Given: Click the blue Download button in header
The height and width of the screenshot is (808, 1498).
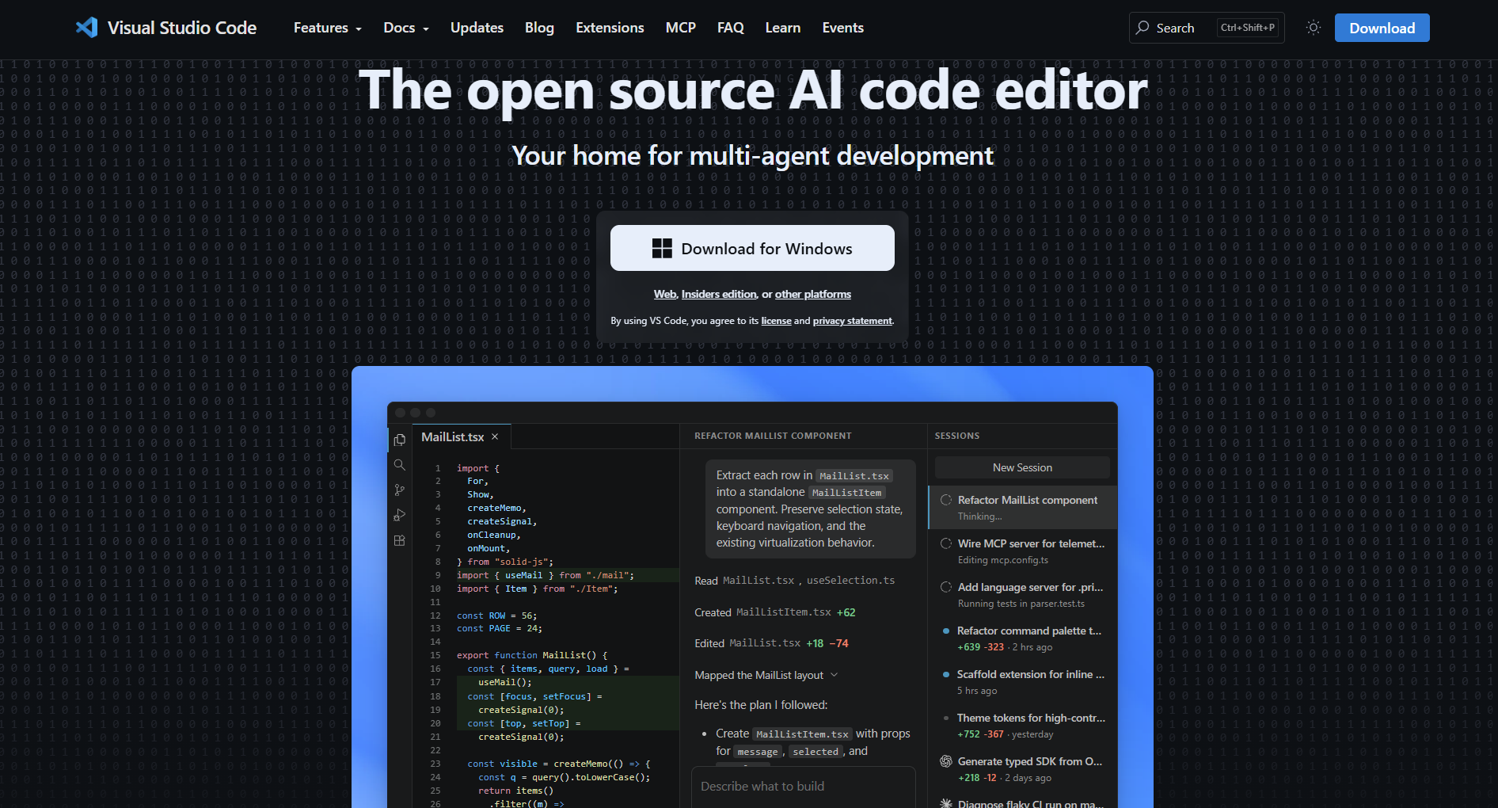Looking at the screenshot, I should (x=1382, y=28).
